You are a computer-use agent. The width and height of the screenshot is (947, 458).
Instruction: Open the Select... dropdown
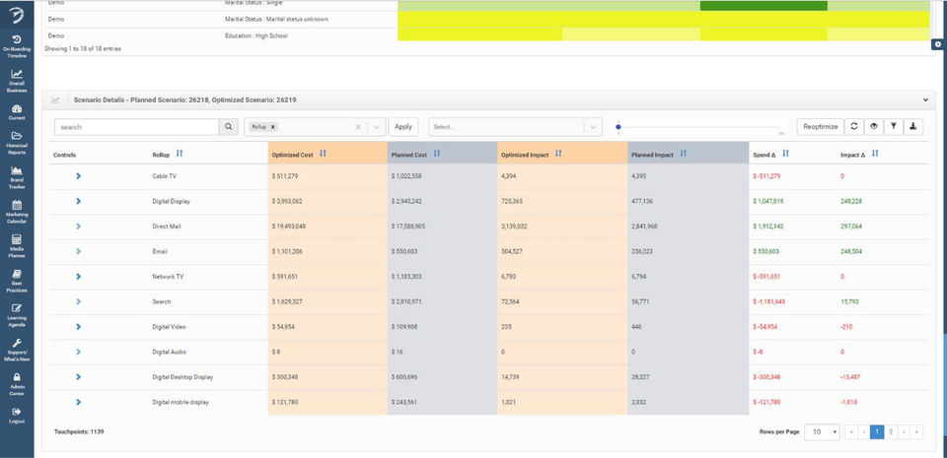point(515,127)
